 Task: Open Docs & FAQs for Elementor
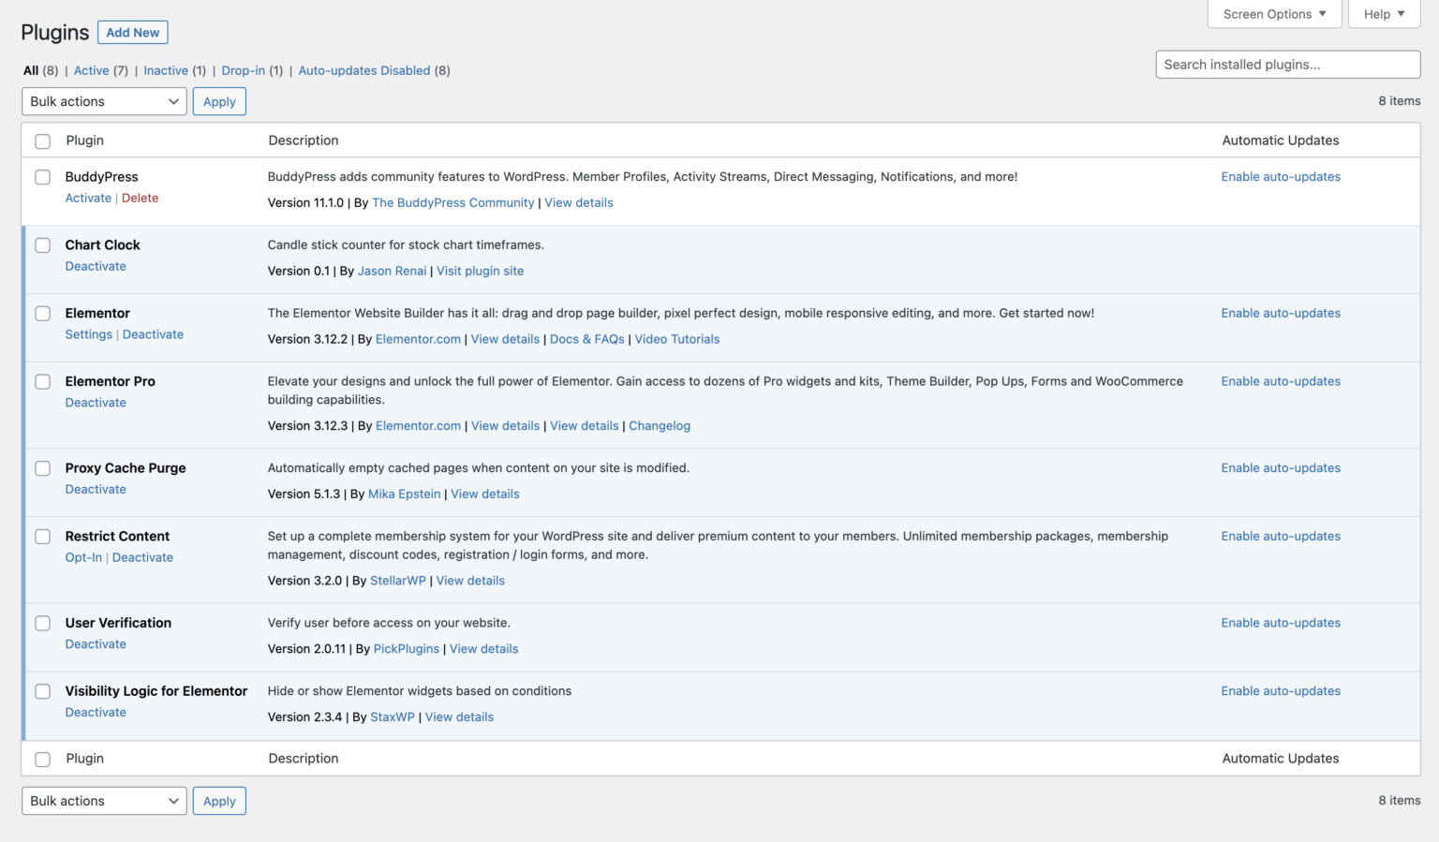coord(587,339)
